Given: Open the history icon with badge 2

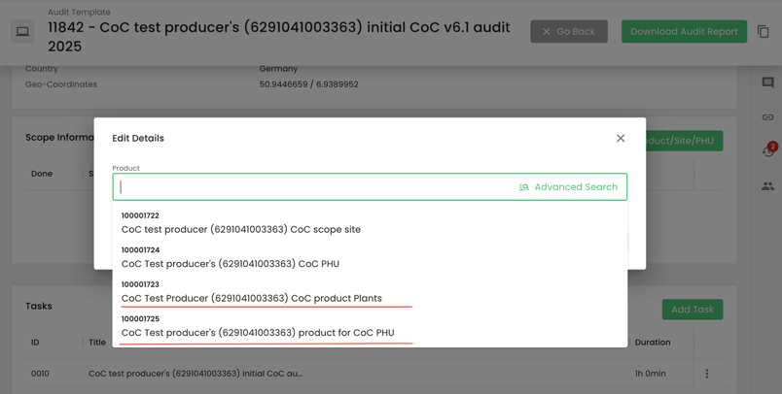Looking at the screenshot, I should tap(767, 151).
